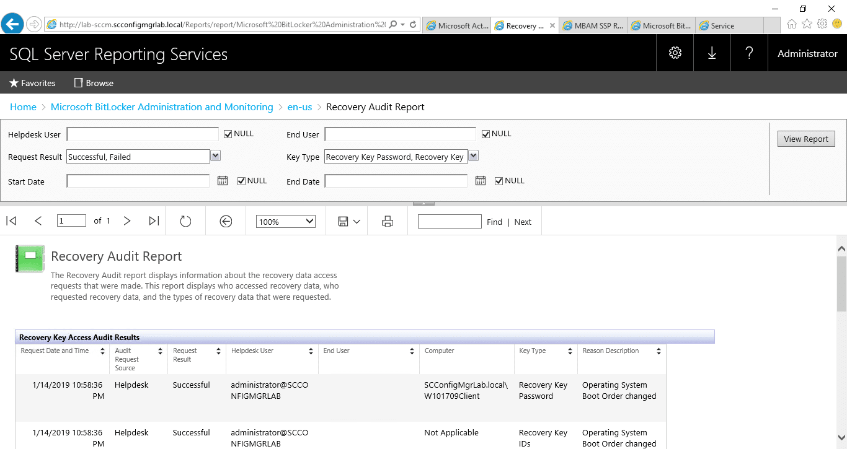Toggle the End User NULL checkbox
The width and height of the screenshot is (847, 449).
[486, 134]
